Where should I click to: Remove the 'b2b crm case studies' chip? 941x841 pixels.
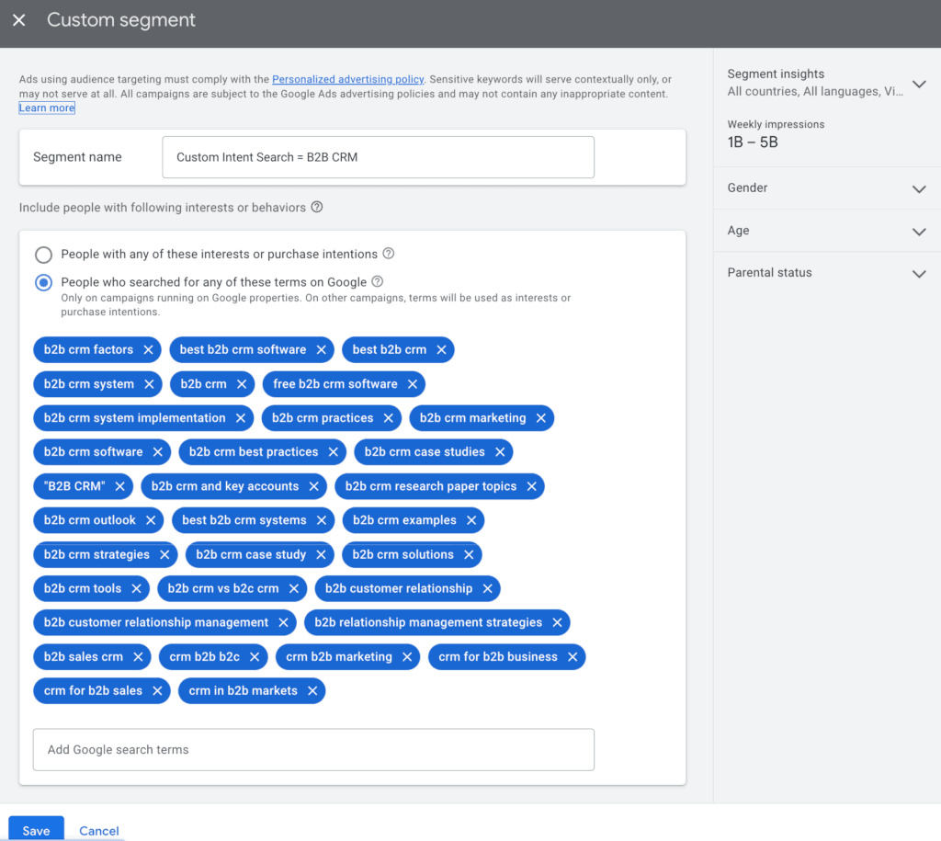[500, 451]
